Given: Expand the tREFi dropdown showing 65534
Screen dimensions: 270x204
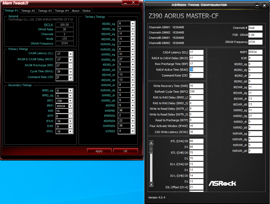Looking at the screenshot, I should 71,106.
